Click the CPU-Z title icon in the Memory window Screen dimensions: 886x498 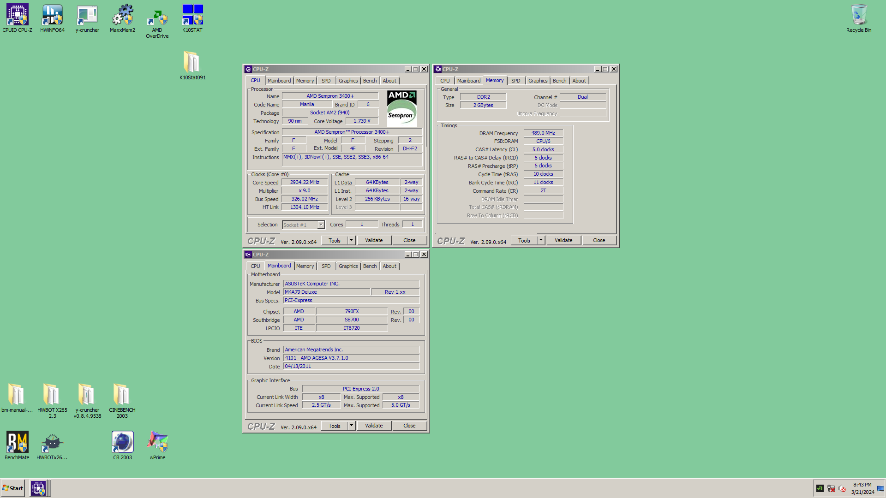(x=438, y=69)
